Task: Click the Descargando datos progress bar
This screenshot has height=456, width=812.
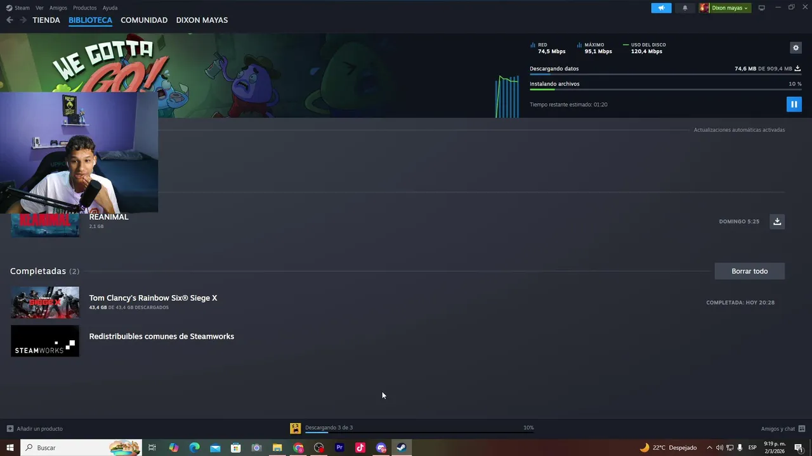Action: [665, 74]
